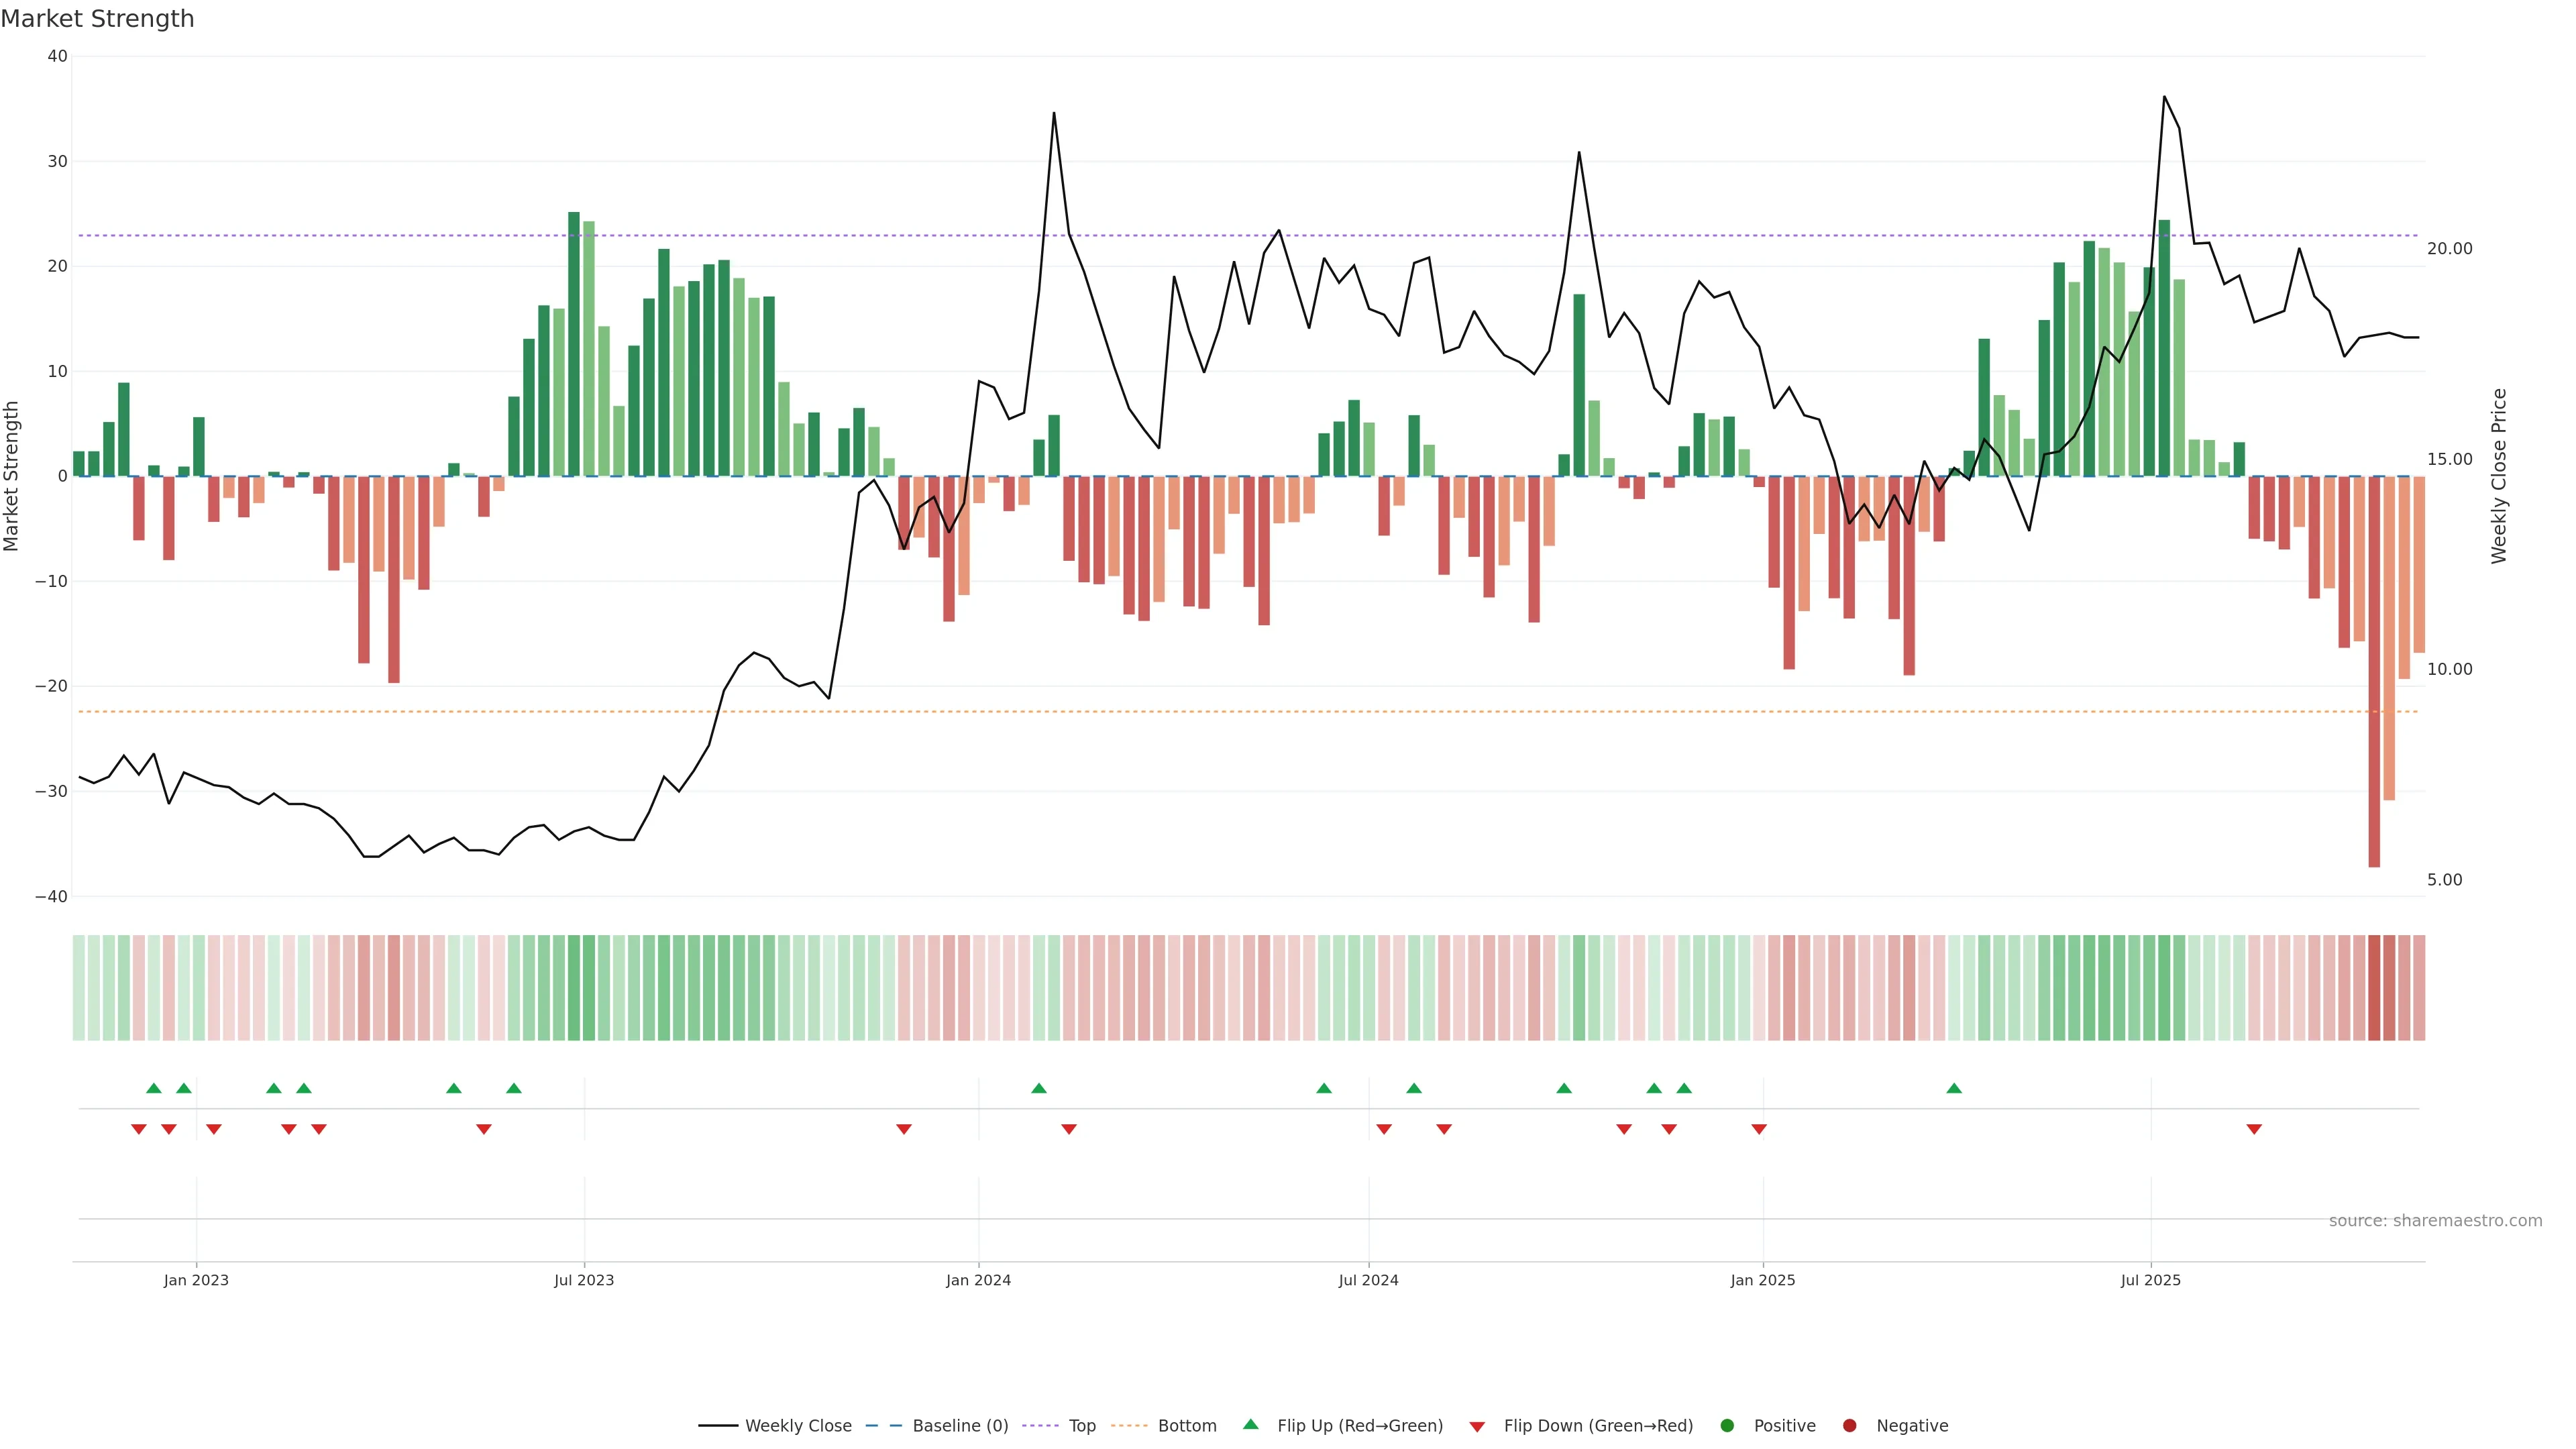Screen dimensions: 2576x1449
Task: Click Flip Up green triangle legend icon
Action: [x=1250, y=1425]
